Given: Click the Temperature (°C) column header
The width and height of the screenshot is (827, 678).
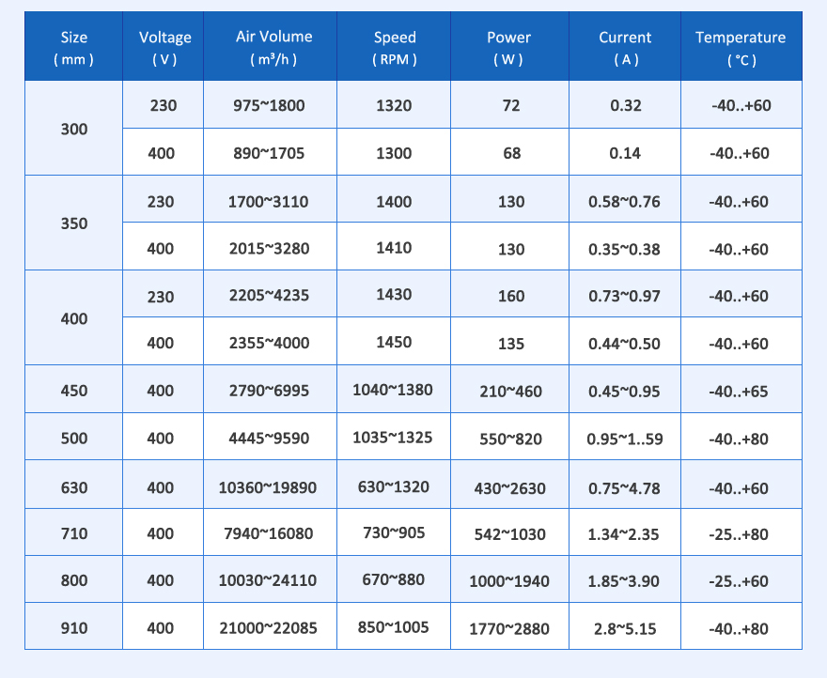Looking at the screenshot, I should pyautogui.click(x=740, y=47).
